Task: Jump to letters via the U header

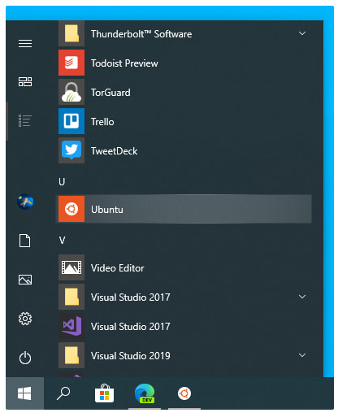Action: click(x=62, y=181)
